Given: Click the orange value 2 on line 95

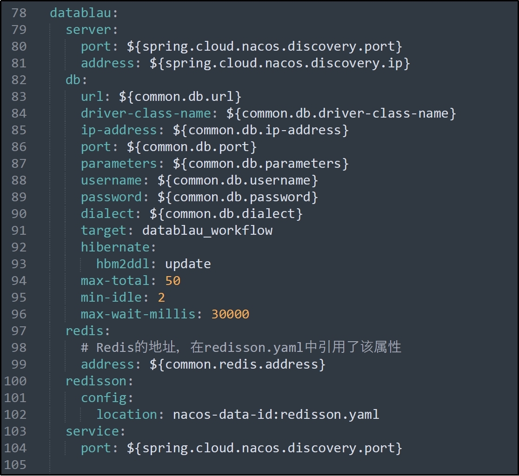Looking at the screenshot, I should pyautogui.click(x=161, y=297).
